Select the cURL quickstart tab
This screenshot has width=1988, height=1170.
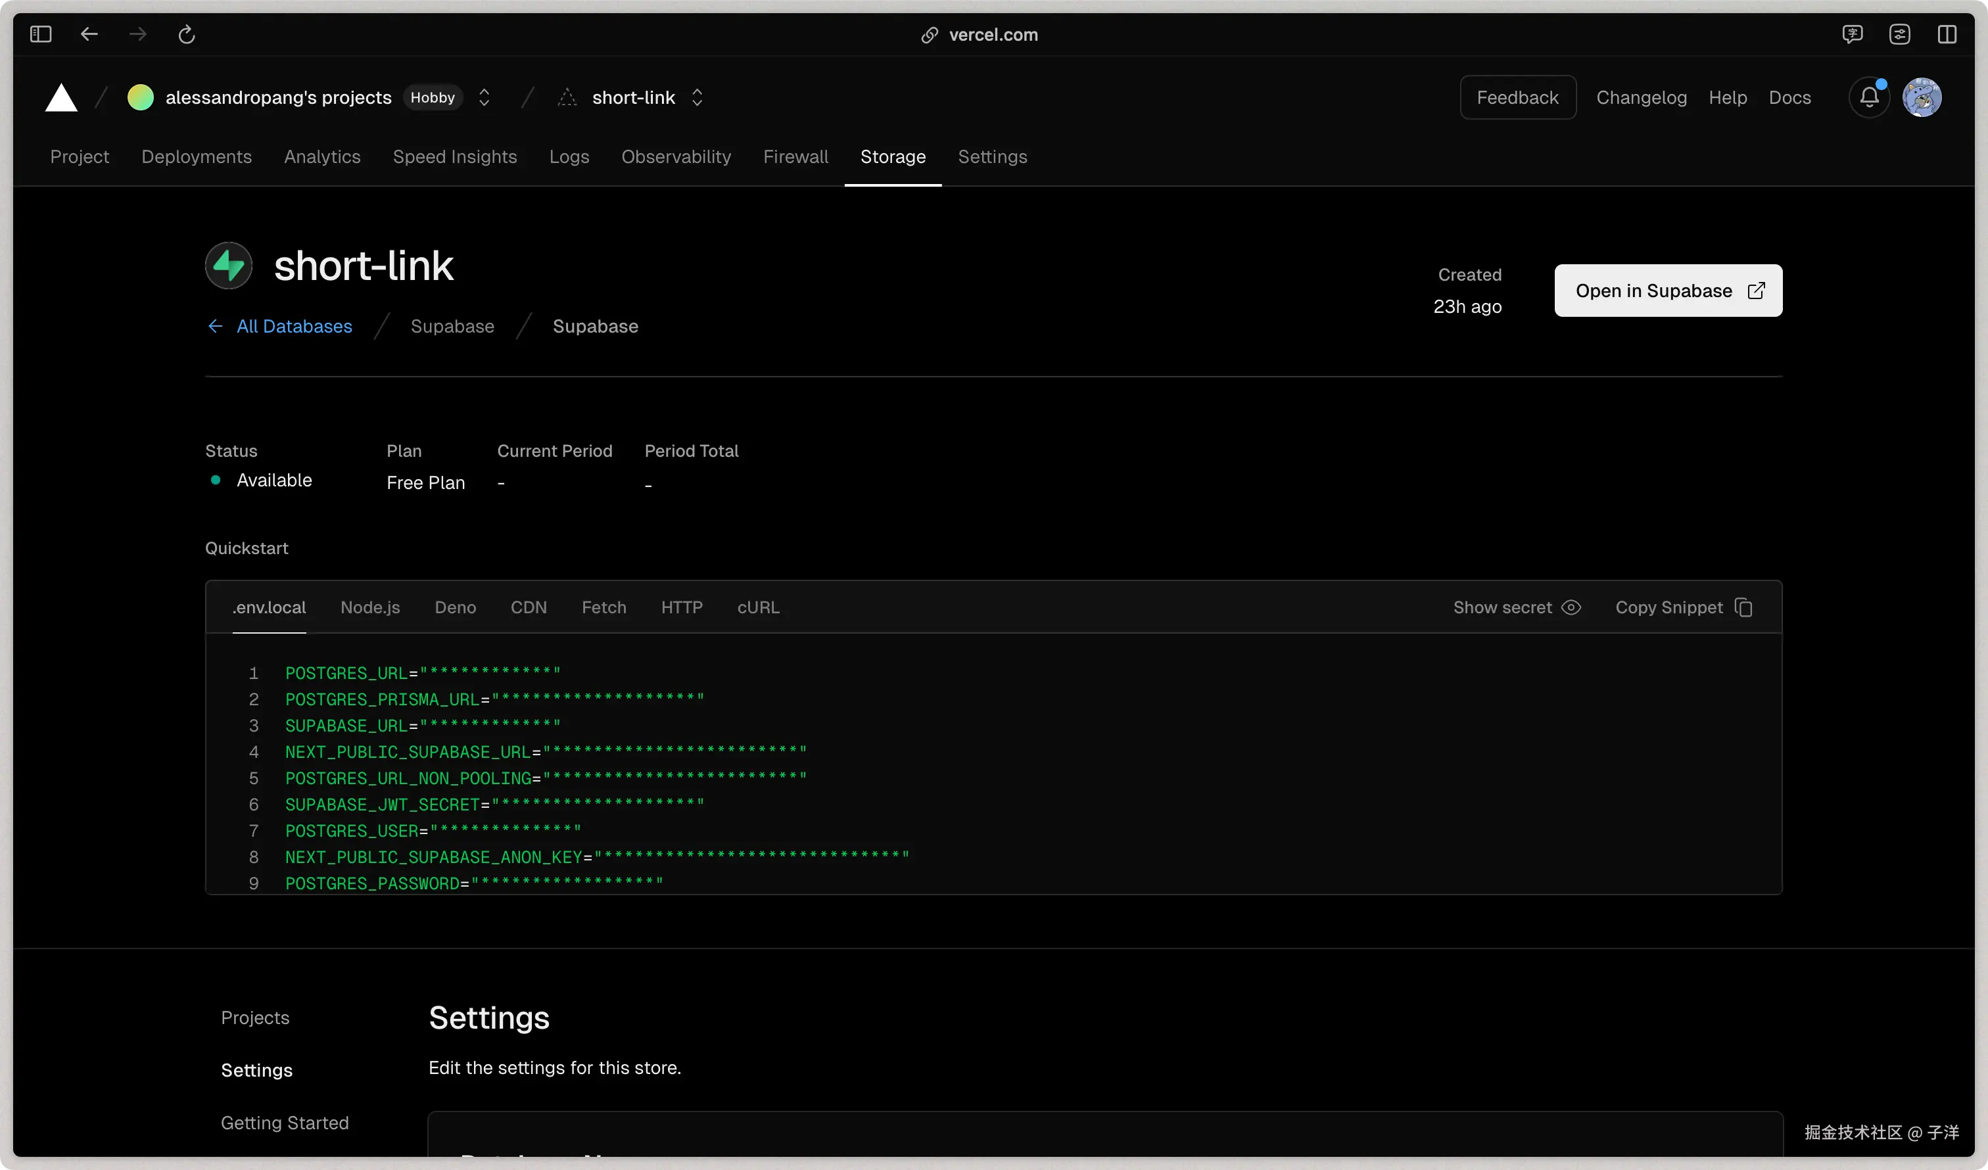758,607
